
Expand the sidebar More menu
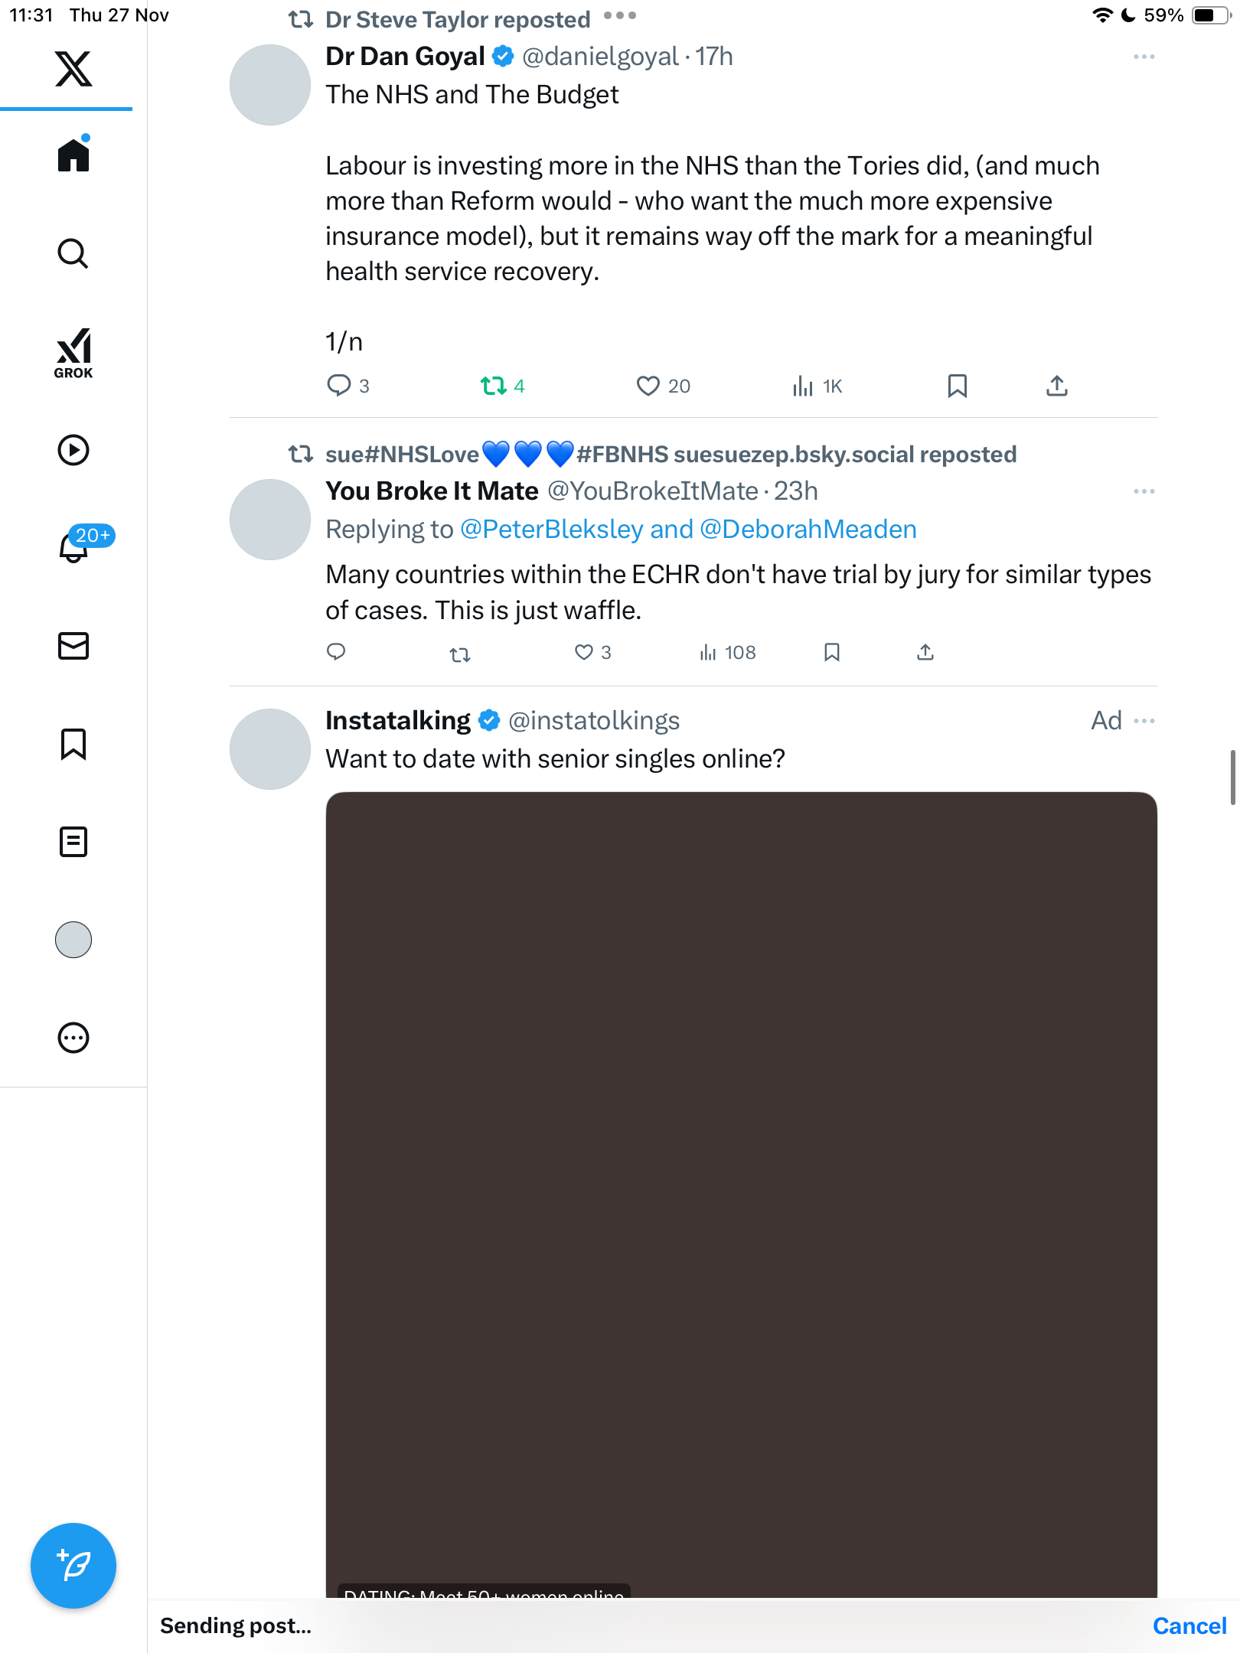(x=73, y=1038)
